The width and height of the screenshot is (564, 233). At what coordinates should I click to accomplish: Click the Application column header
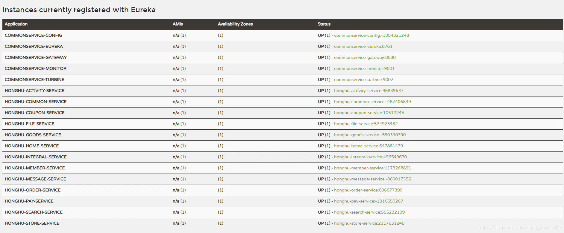(16, 24)
